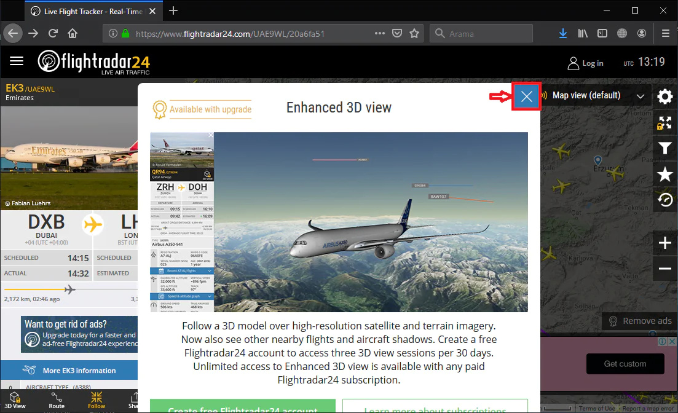Open bookmarks star icon on map

coord(664,175)
